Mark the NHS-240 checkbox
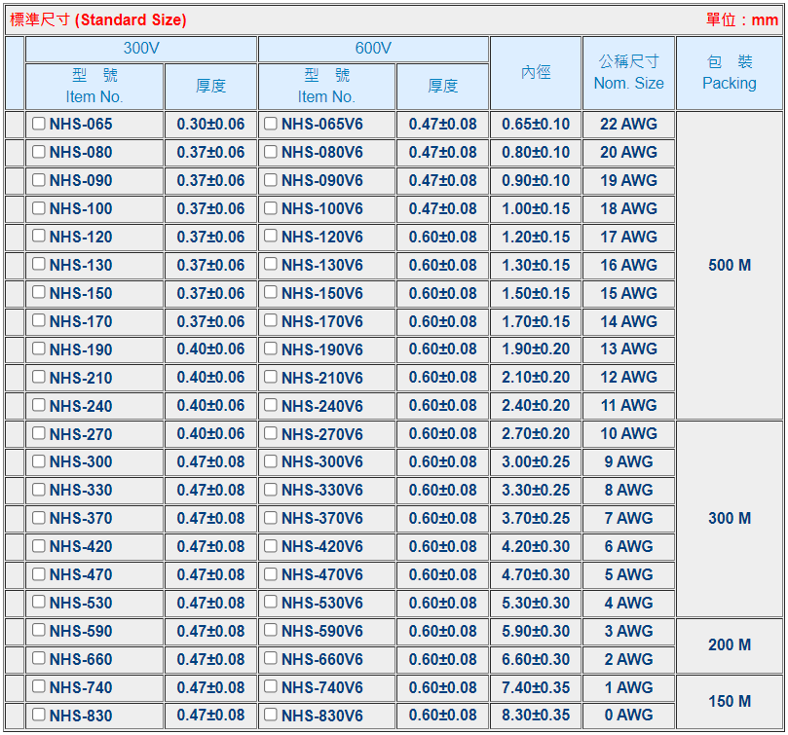The height and width of the screenshot is (735, 788). 39,405
